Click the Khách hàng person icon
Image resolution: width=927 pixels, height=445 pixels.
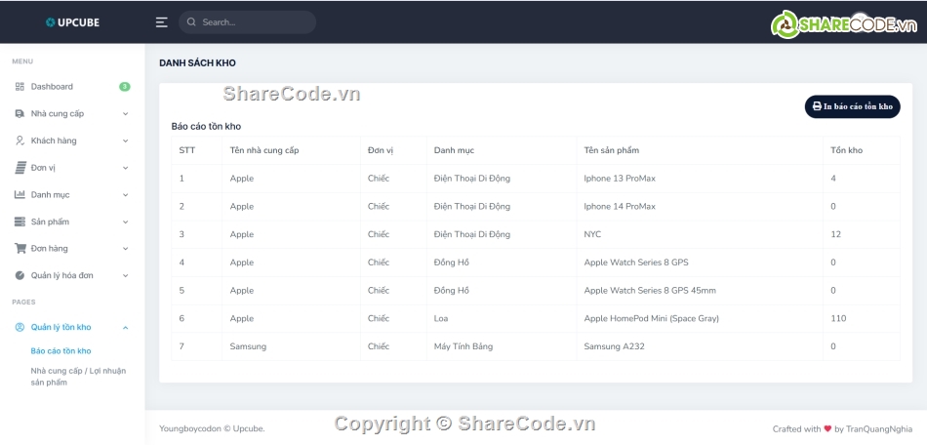[20, 141]
